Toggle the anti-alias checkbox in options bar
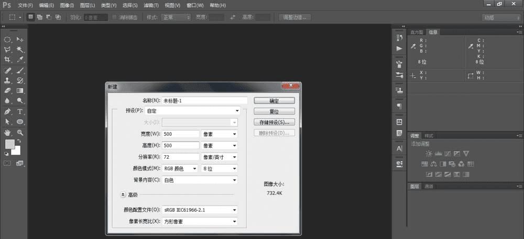The image size is (524, 239). click(115, 17)
